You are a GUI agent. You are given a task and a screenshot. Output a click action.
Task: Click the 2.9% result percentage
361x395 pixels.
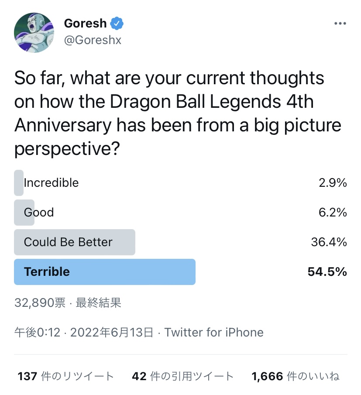click(x=333, y=183)
